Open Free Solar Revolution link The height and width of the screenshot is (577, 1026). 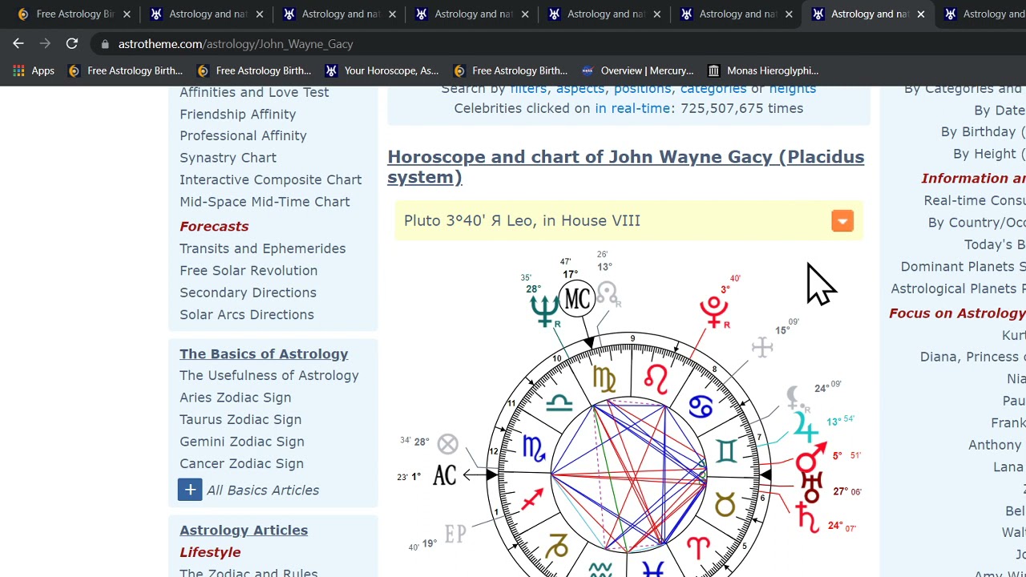[x=248, y=271]
